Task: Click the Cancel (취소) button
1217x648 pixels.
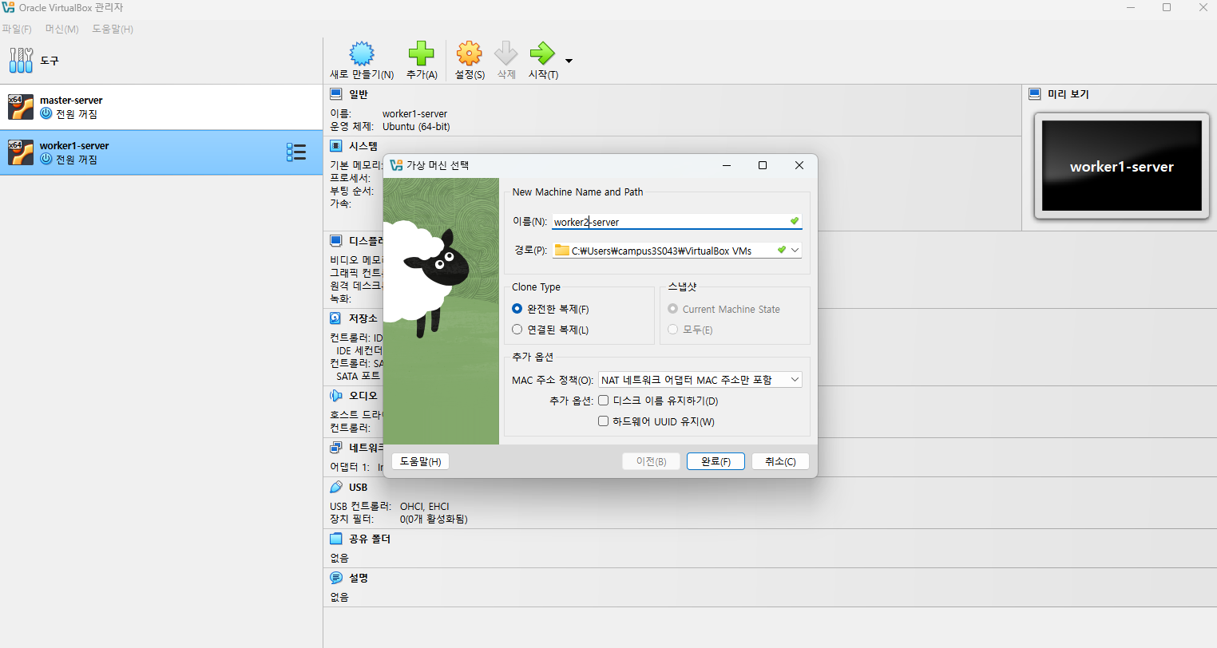Action: pyautogui.click(x=780, y=461)
